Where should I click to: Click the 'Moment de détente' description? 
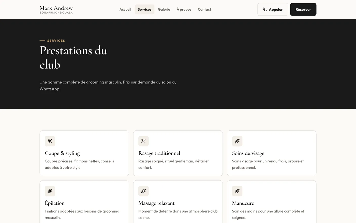178,214
